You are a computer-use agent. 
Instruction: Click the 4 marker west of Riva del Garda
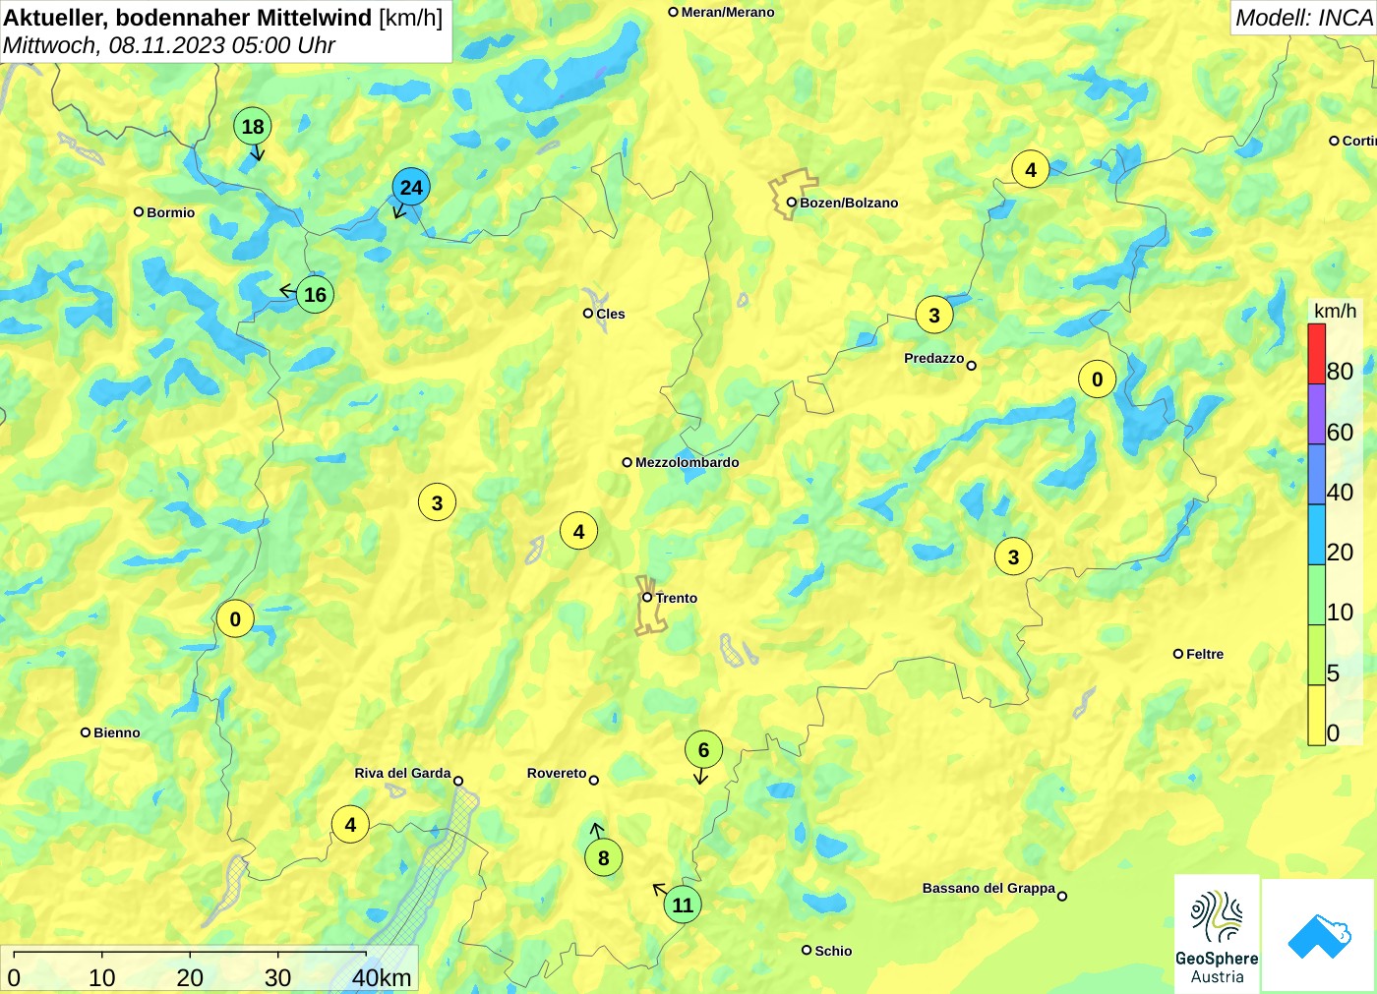click(x=351, y=824)
